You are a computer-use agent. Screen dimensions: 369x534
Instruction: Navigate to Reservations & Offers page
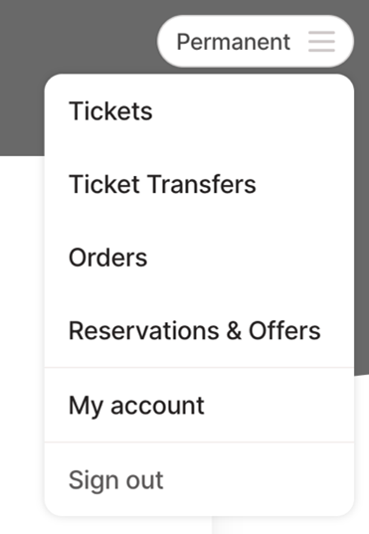(199, 331)
